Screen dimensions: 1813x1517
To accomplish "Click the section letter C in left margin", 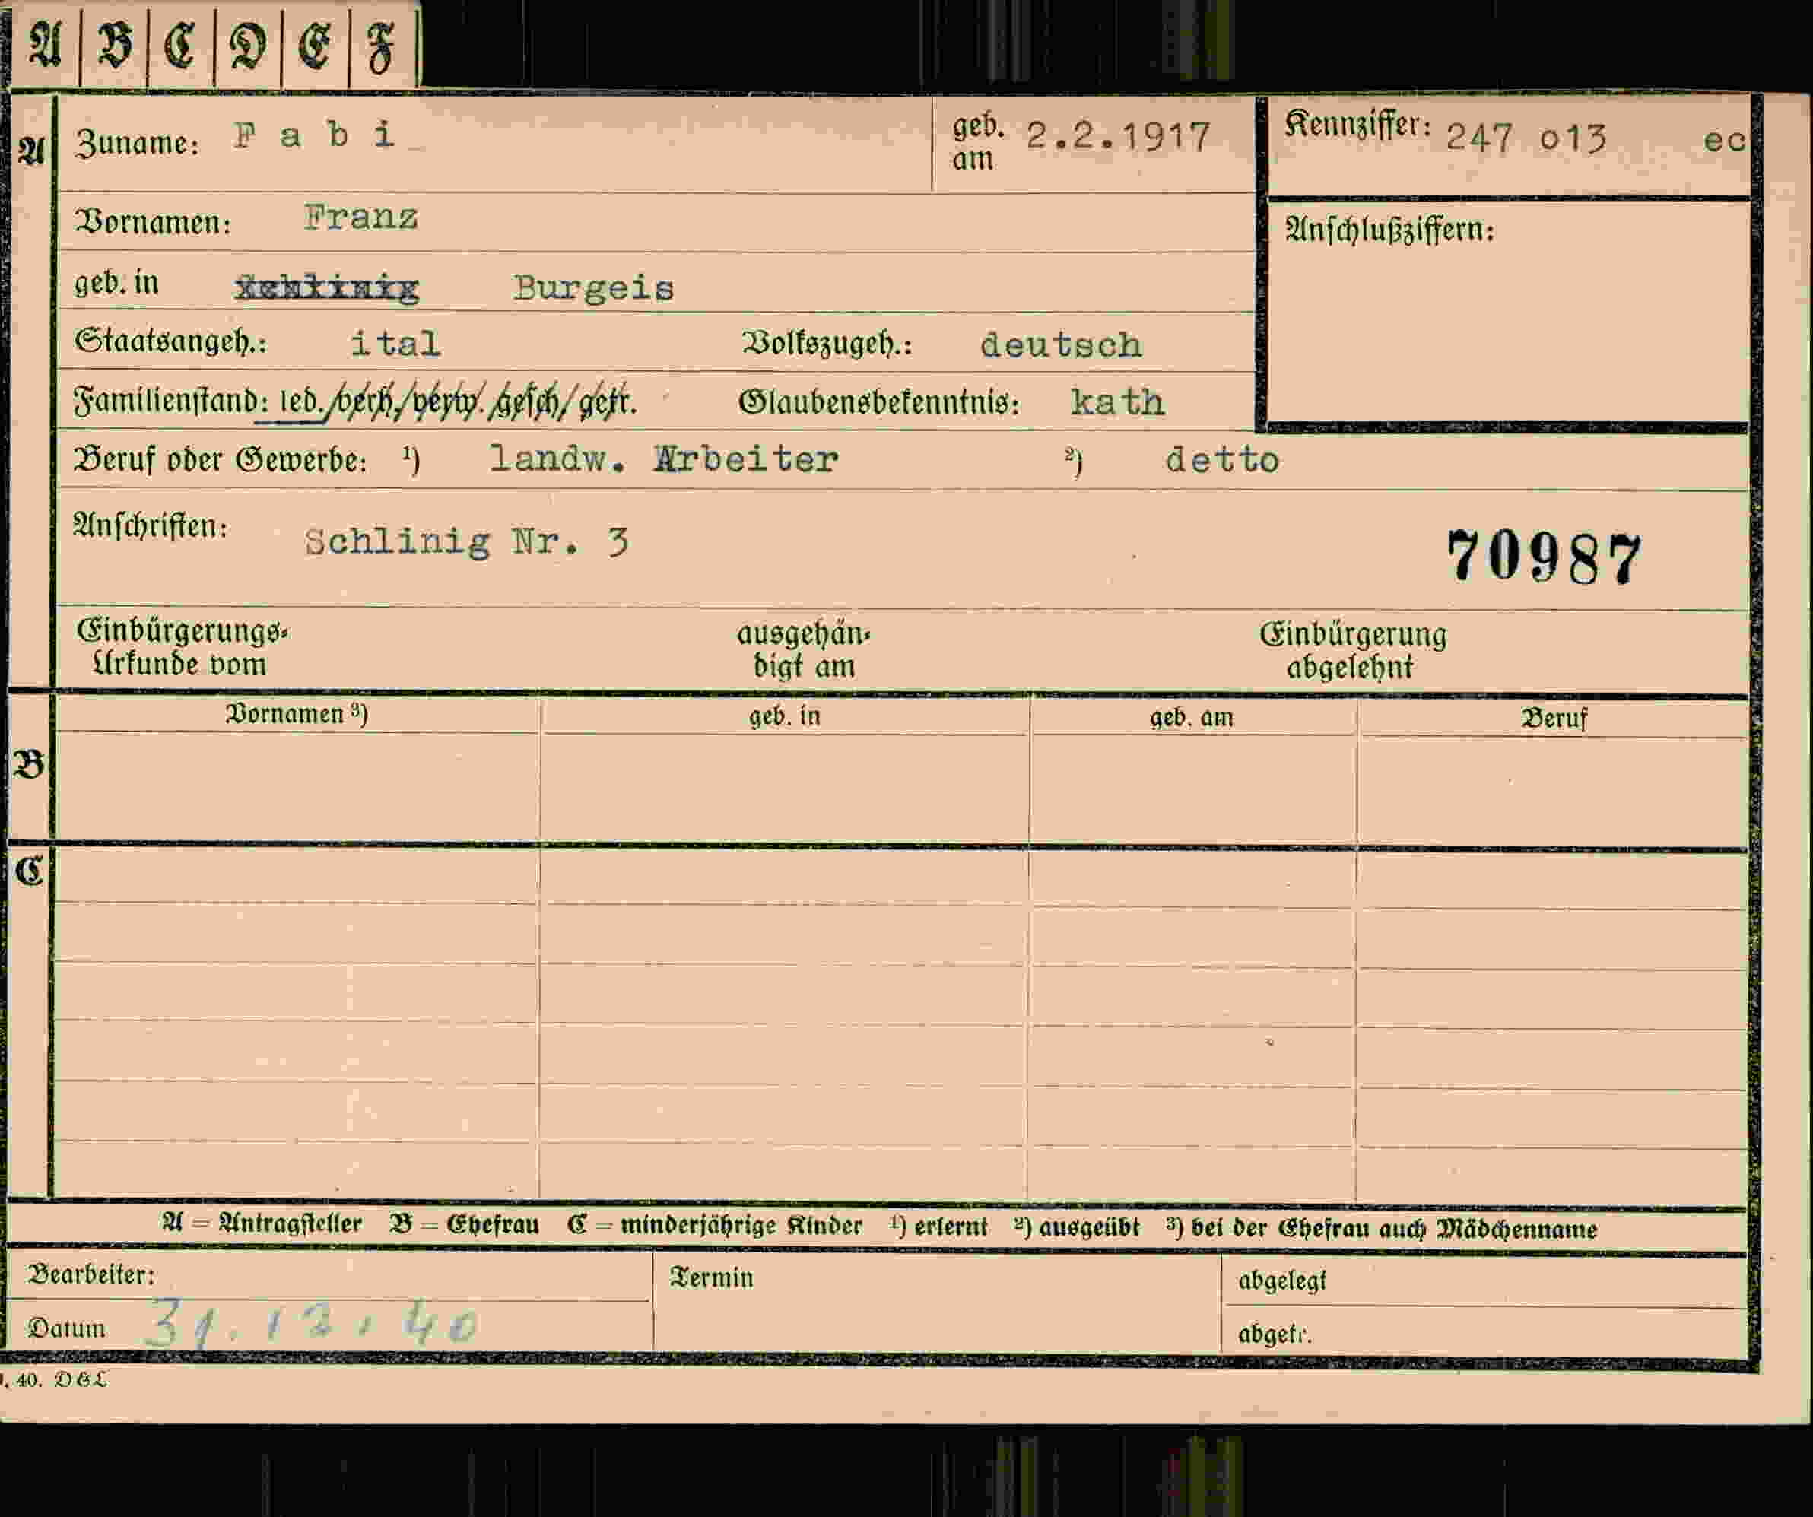I will 28,871.
